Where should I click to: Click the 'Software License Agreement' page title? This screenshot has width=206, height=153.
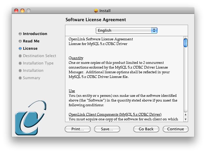[96, 20]
